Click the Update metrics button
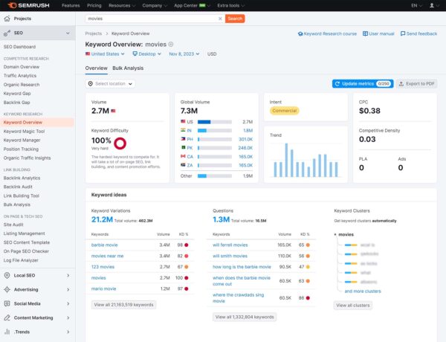This screenshot has height=342, width=446. click(x=363, y=84)
